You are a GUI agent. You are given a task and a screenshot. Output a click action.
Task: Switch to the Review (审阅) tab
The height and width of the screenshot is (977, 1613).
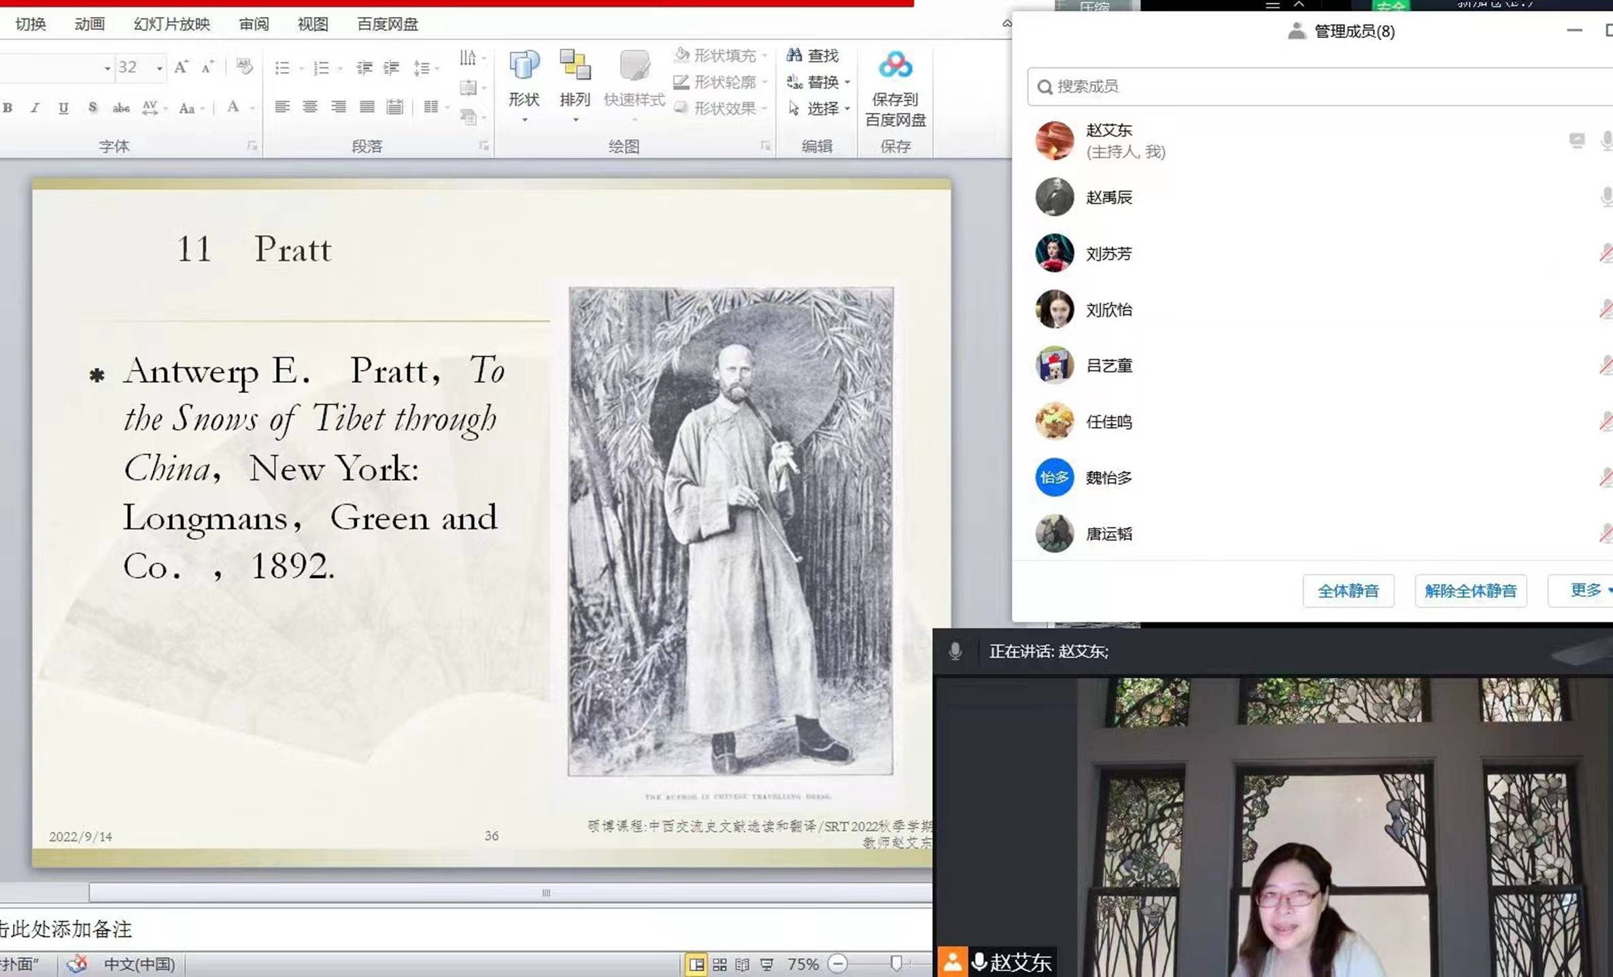254,24
